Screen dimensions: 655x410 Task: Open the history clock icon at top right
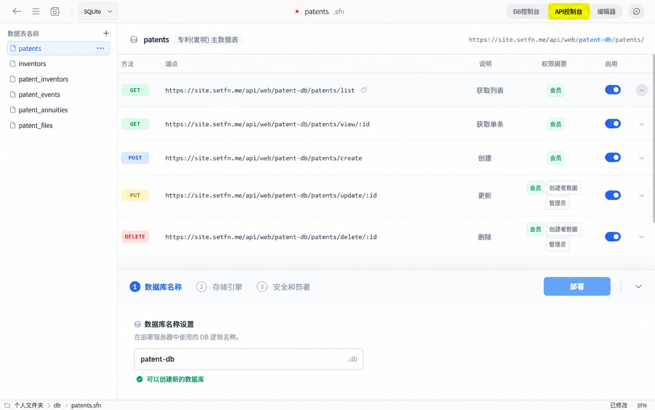[636, 12]
